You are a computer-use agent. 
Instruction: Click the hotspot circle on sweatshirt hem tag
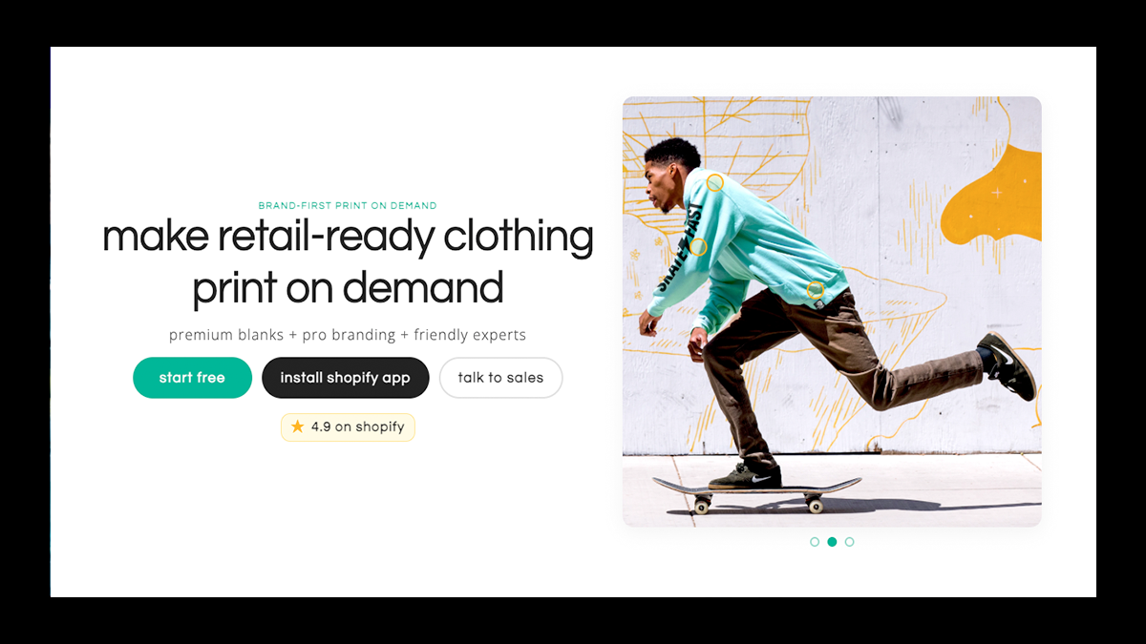click(815, 290)
